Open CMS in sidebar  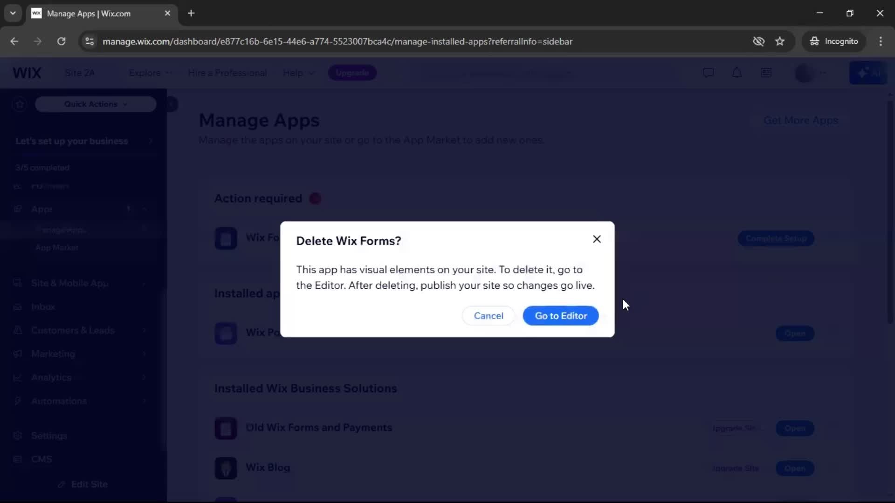41,459
